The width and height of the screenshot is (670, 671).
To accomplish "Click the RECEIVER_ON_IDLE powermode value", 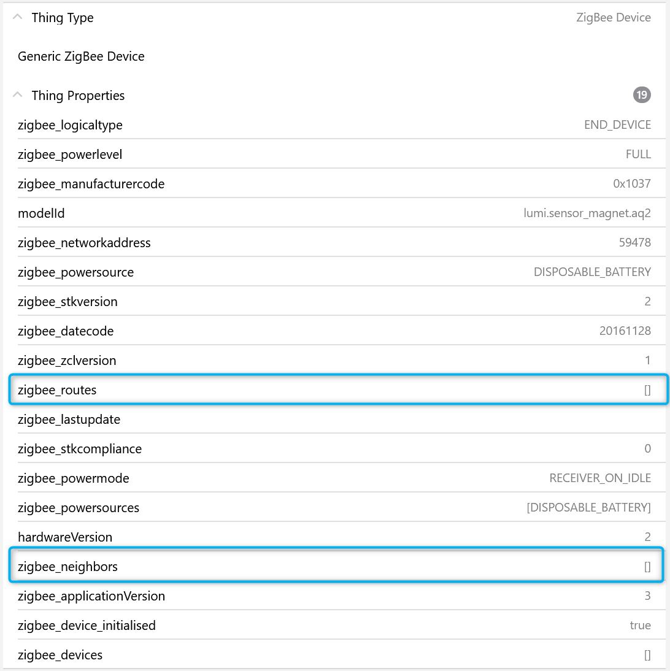I will [x=600, y=478].
